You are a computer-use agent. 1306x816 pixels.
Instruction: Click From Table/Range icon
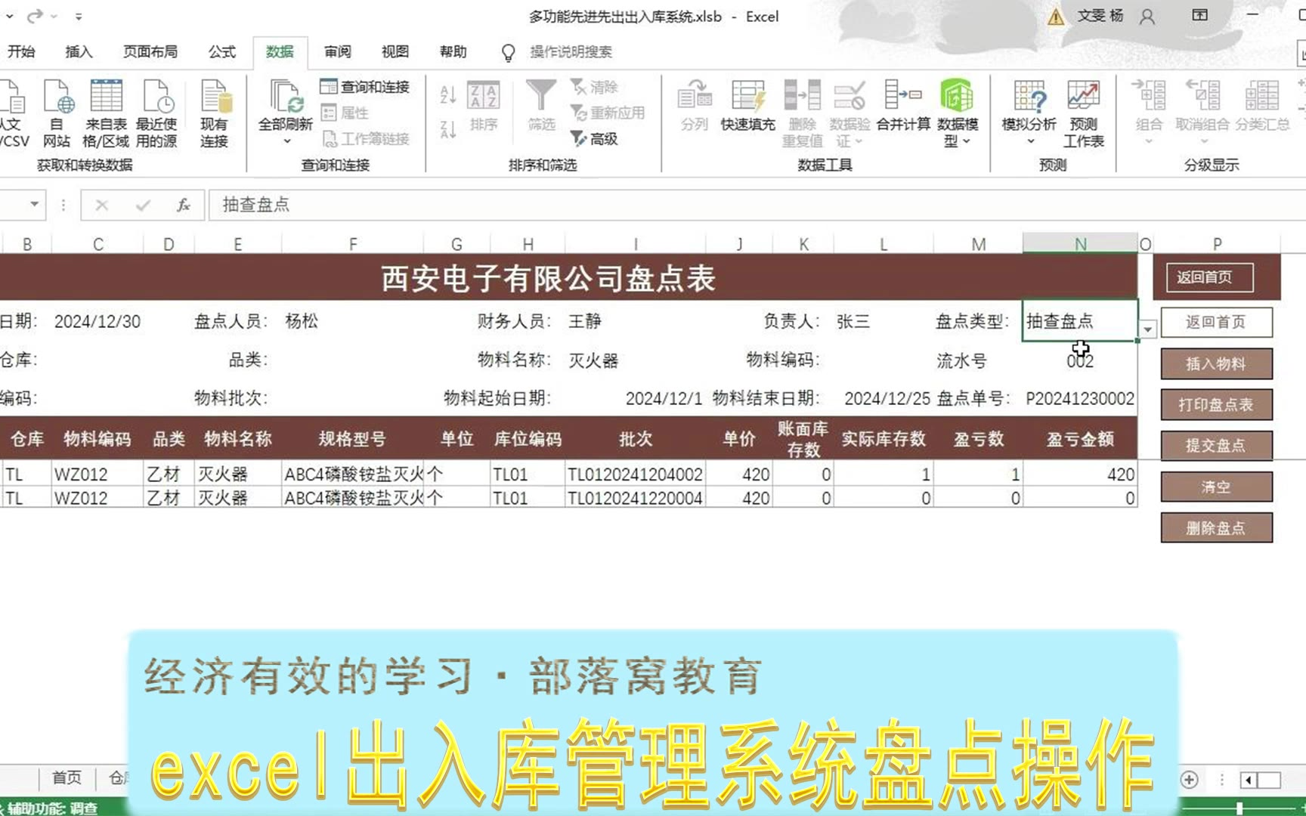coord(106,113)
